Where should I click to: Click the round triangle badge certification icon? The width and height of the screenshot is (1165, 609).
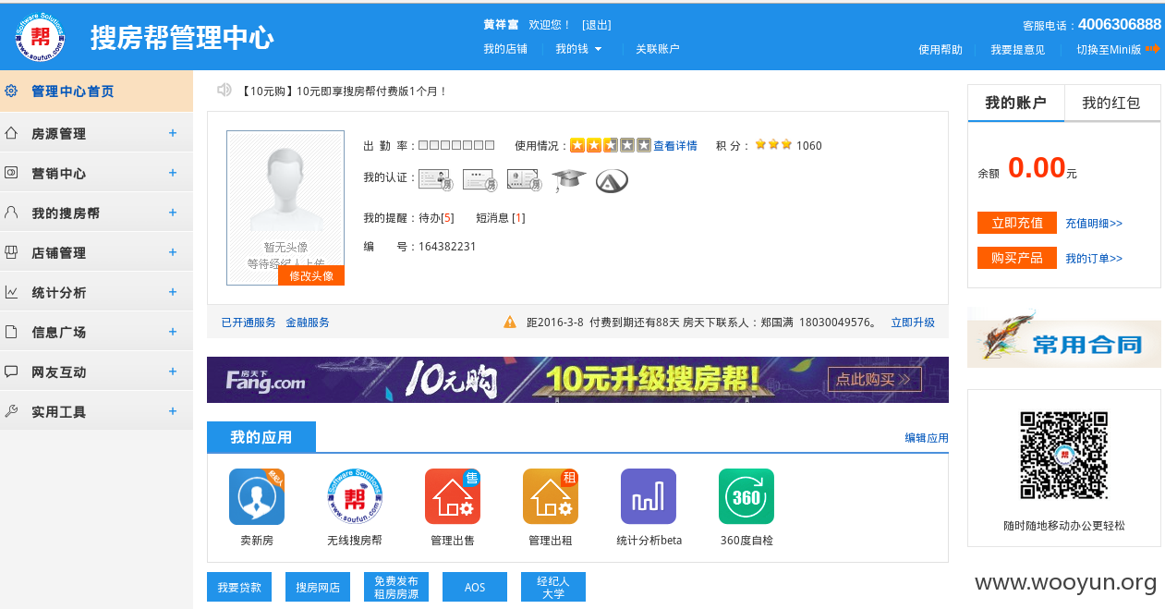tap(612, 180)
